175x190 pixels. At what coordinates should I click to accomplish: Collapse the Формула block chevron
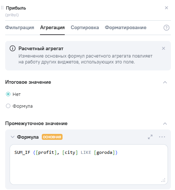click(13, 137)
